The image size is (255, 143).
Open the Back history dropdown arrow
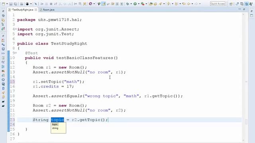(192, 4)
